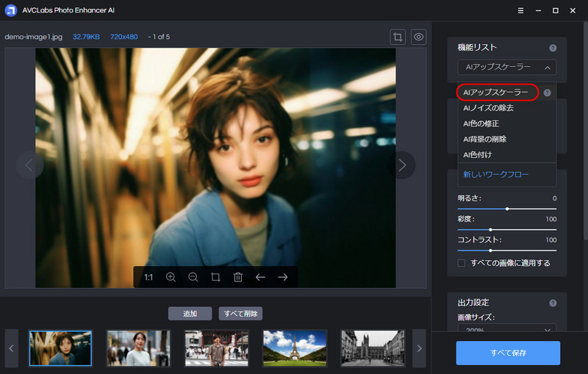Select AI背景の削除 option
The height and width of the screenshot is (374, 588).
point(485,139)
